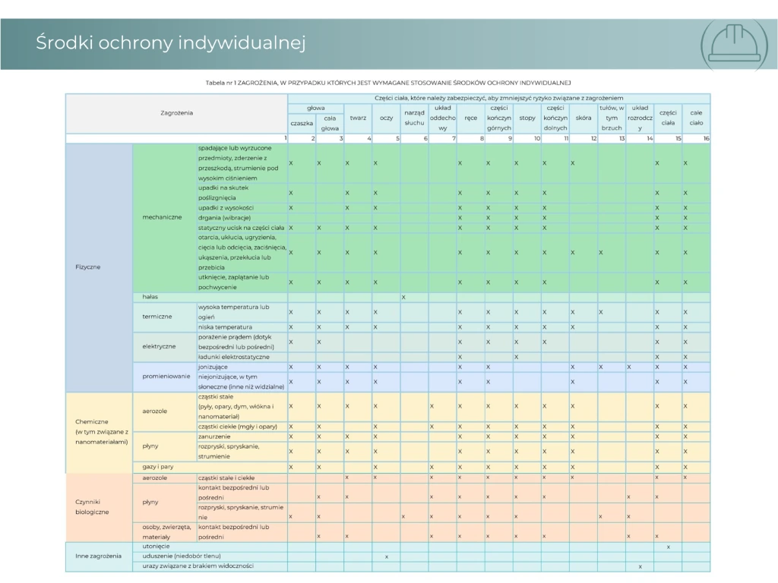
Task: Click the "Fizyczne" category cell
Action: pyautogui.click(x=88, y=266)
